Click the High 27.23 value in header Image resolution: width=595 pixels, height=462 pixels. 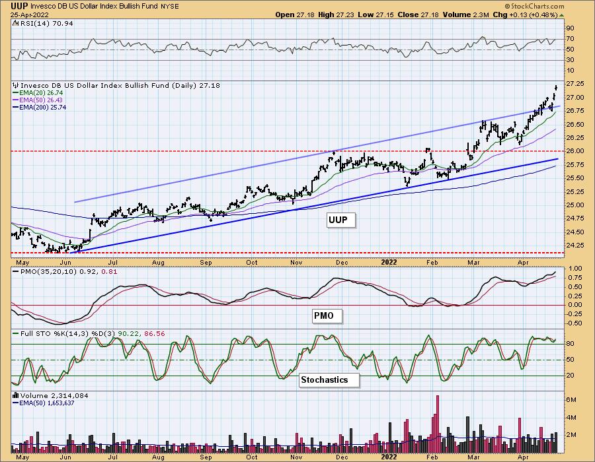(x=335, y=15)
